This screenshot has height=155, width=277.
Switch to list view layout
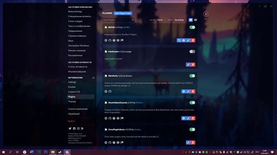tap(190, 20)
